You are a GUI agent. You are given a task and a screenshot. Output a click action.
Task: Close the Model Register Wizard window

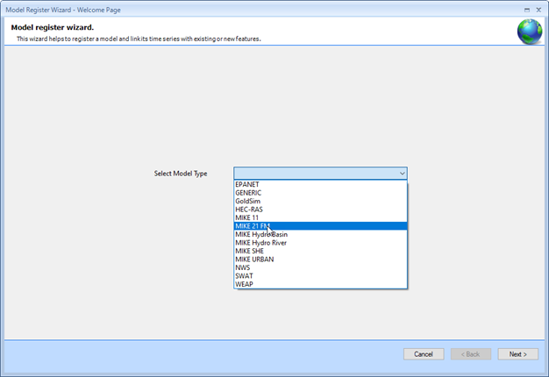coord(538,10)
